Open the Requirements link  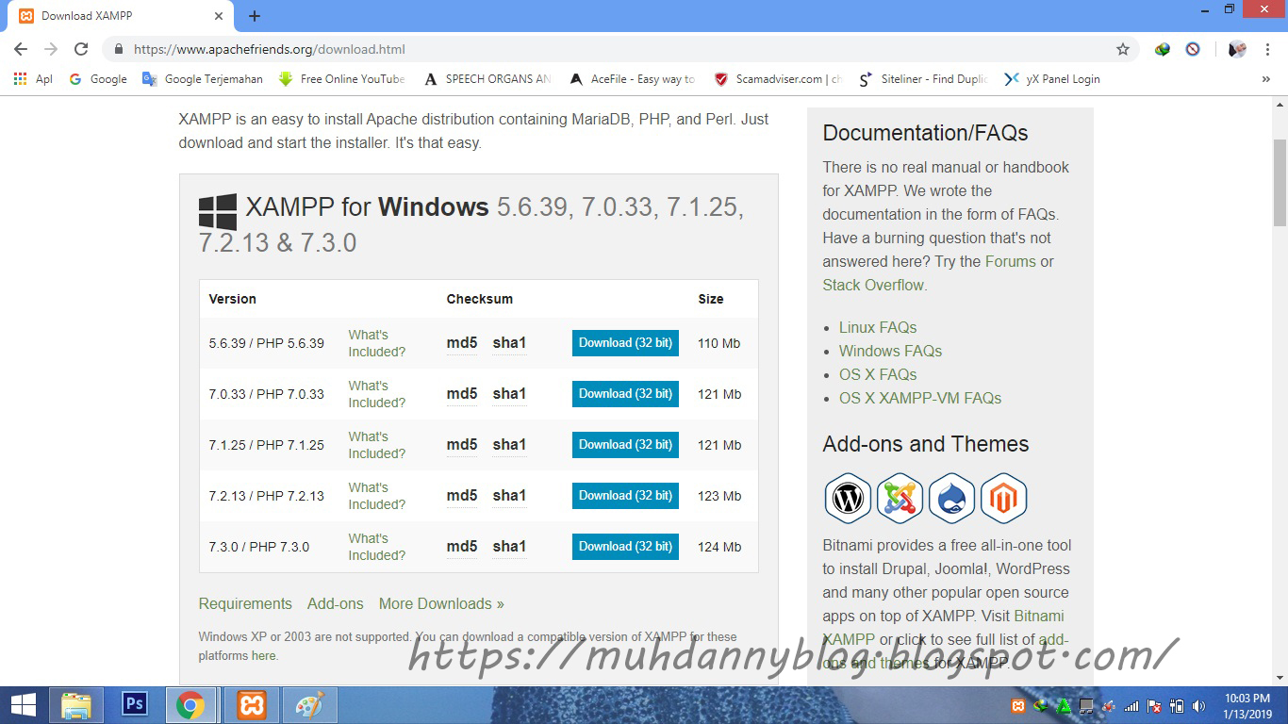click(245, 603)
